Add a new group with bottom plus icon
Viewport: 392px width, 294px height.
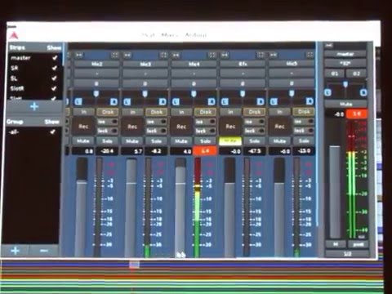click(x=15, y=251)
